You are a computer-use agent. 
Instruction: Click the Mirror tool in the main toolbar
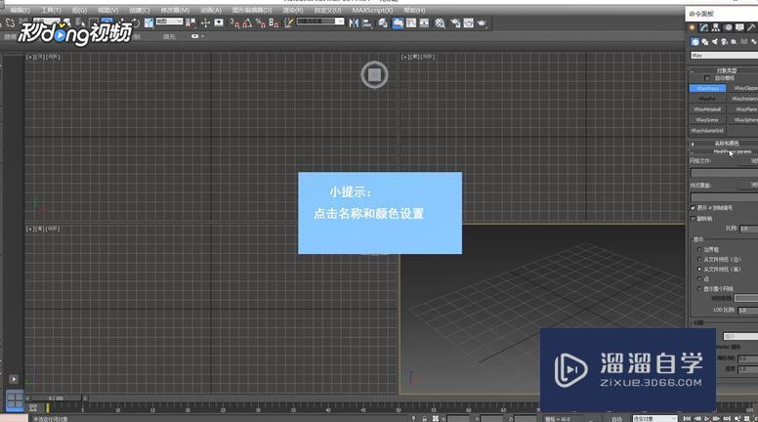tap(354, 22)
